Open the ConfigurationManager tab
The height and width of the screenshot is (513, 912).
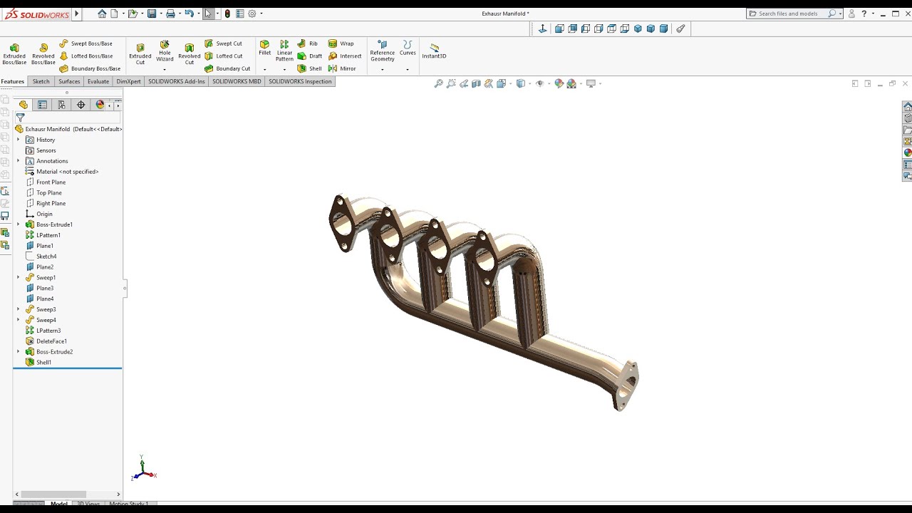pos(62,105)
